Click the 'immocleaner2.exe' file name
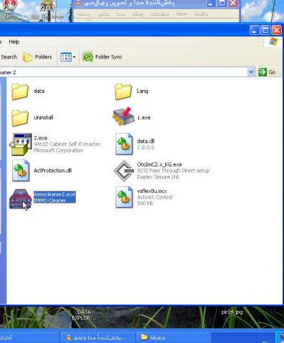Image resolution: width=284 pixels, height=343 pixels. click(x=54, y=194)
